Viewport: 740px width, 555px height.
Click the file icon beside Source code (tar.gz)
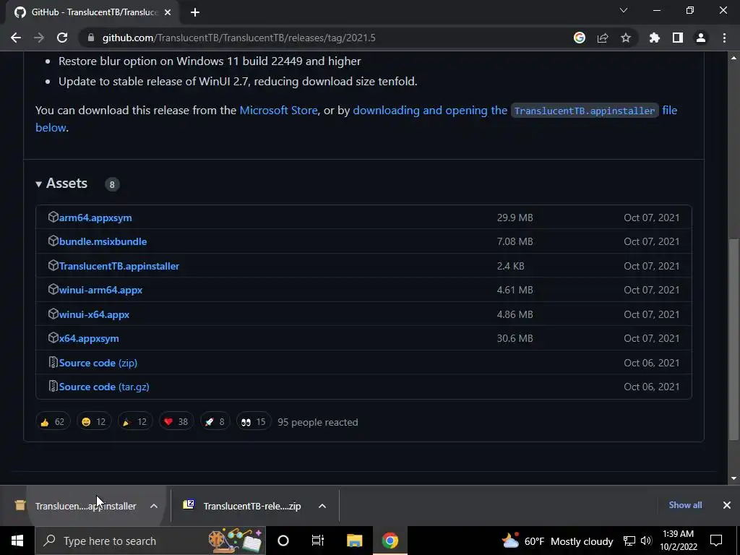click(x=53, y=387)
